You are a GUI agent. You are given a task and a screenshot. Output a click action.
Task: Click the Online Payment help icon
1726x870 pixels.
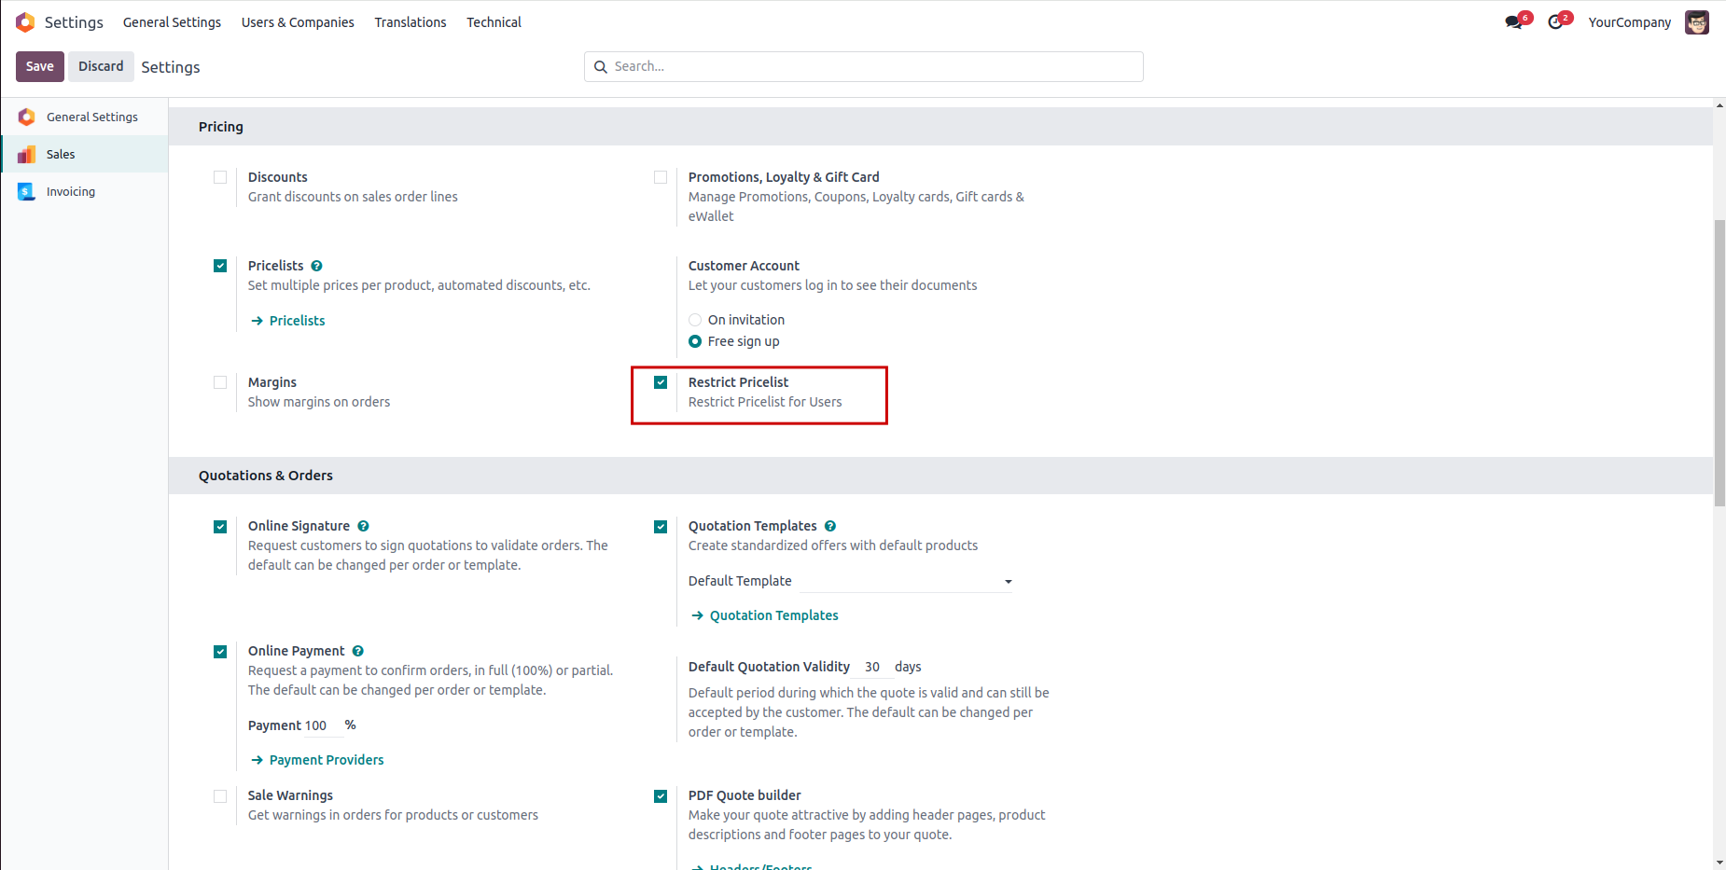point(358,651)
